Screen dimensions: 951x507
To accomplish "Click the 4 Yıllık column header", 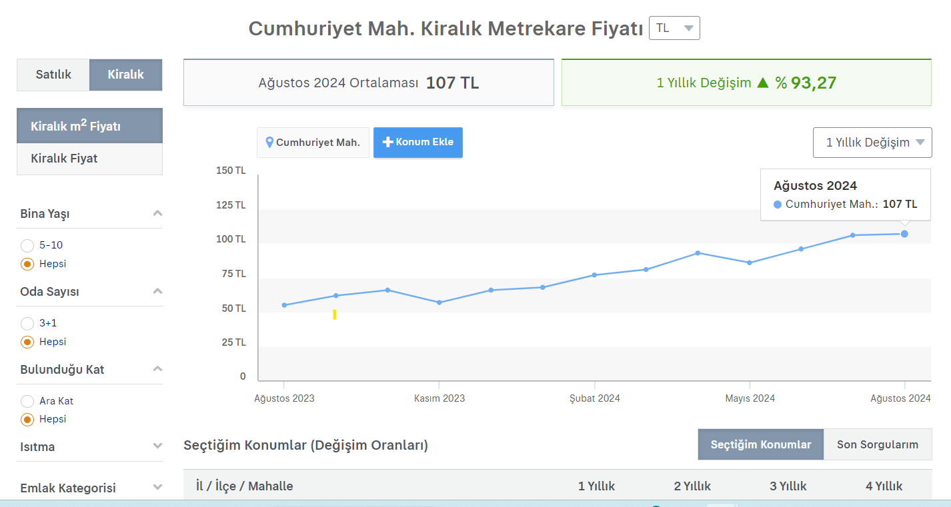I will coord(884,486).
